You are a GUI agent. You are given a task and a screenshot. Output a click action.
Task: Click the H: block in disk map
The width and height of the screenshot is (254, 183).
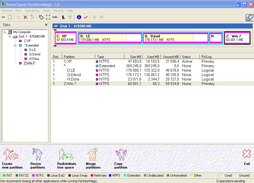tap(216, 38)
